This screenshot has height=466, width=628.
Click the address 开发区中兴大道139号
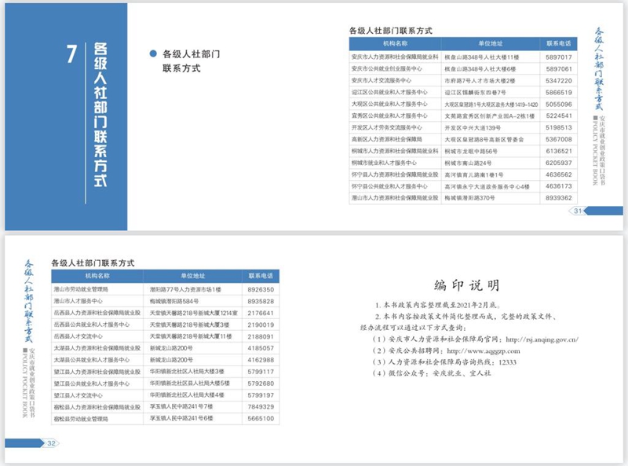473,127
